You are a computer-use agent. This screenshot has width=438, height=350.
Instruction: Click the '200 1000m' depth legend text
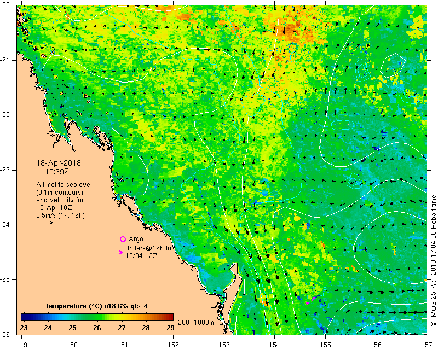pos(196,323)
